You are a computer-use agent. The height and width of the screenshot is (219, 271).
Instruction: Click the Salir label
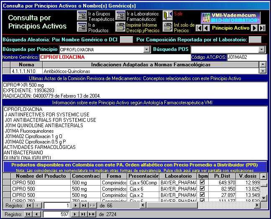(178, 14)
